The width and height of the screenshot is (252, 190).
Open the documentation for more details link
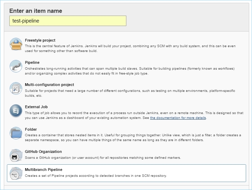tap(178, 118)
